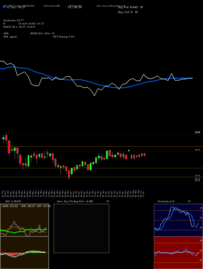The height and width of the screenshot is (269, 203).
Task: Open the MACD histogram chart panel
Action: click(24, 253)
